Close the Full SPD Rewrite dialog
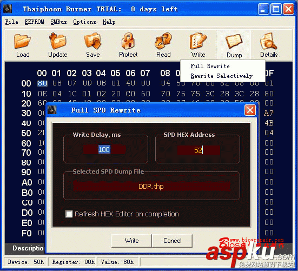The width and height of the screenshot is (298, 271). click(250, 110)
